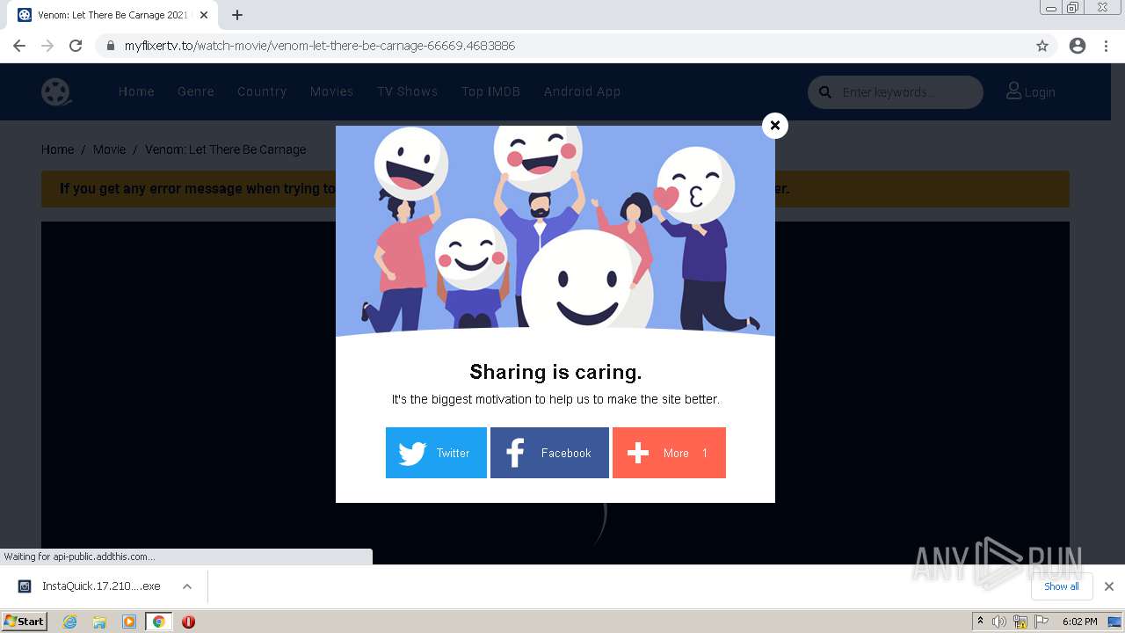Image resolution: width=1125 pixels, height=633 pixels.
Task: Share the site on Facebook
Action: tap(549, 453)
